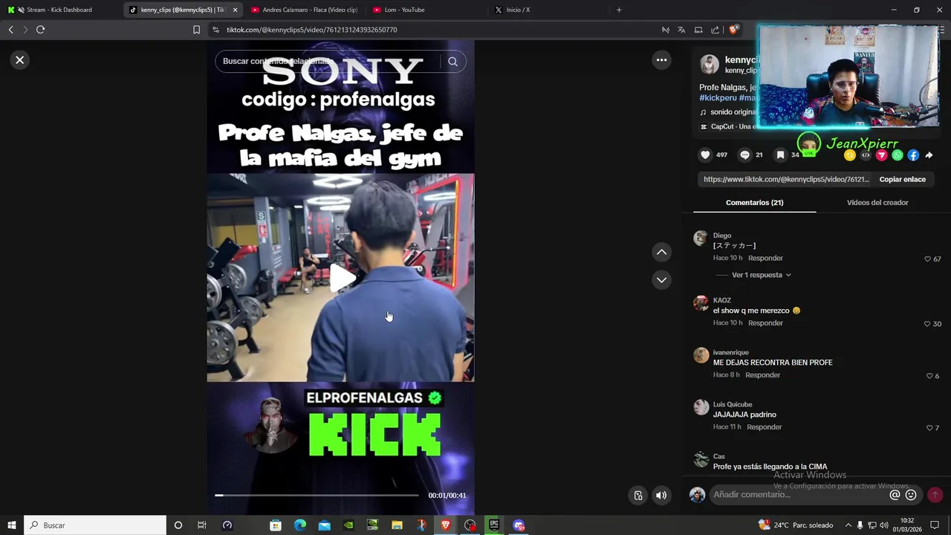
Task: Click the Copiar enlace button
Action: pos(902,179)
